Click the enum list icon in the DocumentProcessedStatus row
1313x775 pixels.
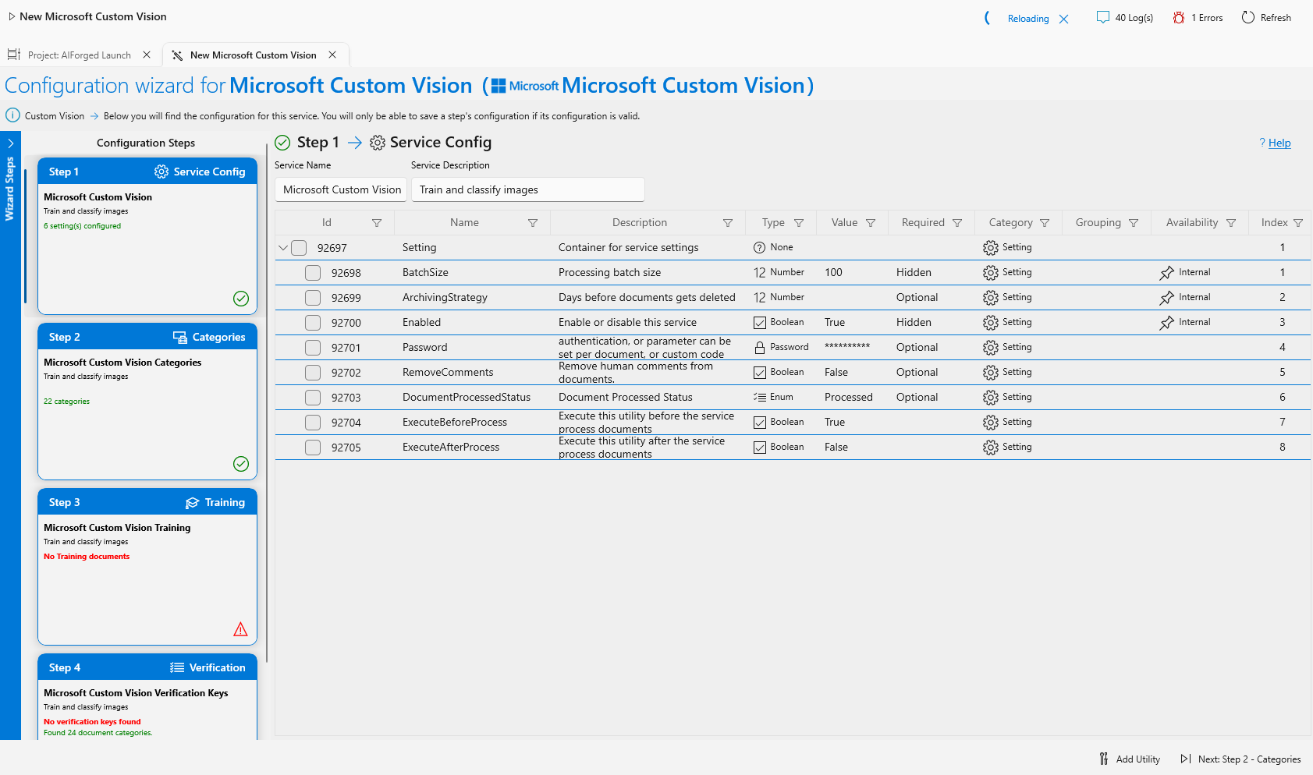(x=760, y=398)
